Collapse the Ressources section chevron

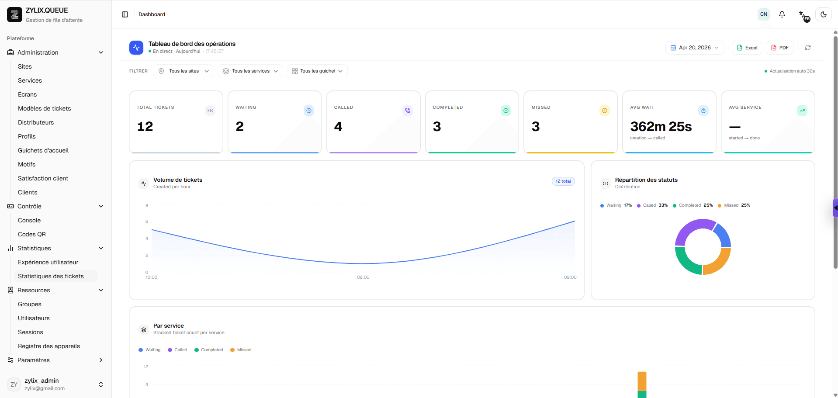click(x=101, y=290)
